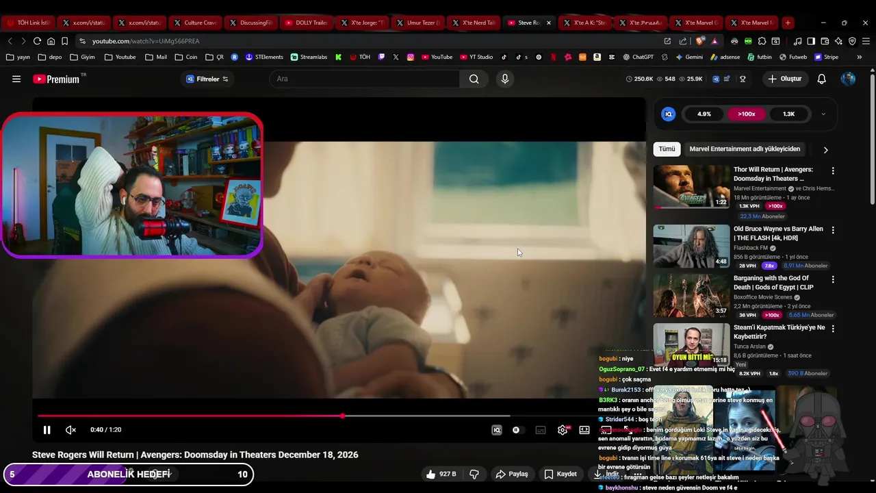Like the video showing 927 B likes

441,474
